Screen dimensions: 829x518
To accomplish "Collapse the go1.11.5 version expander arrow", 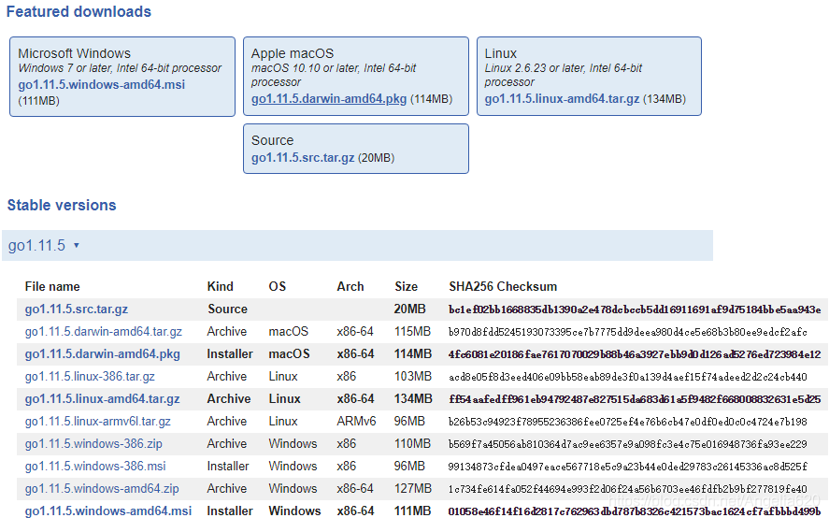I will coord(76,246).
